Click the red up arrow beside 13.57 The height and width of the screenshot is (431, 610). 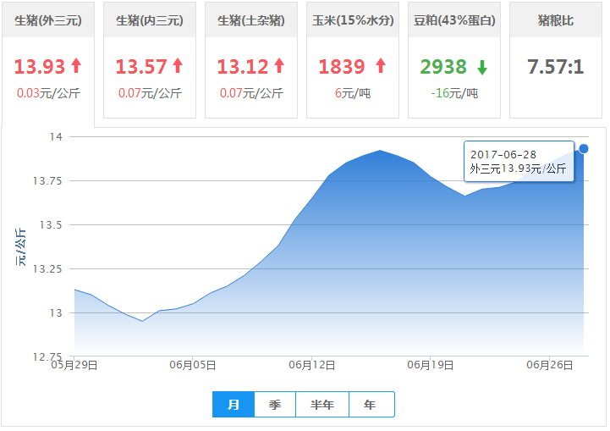(178, 65)
